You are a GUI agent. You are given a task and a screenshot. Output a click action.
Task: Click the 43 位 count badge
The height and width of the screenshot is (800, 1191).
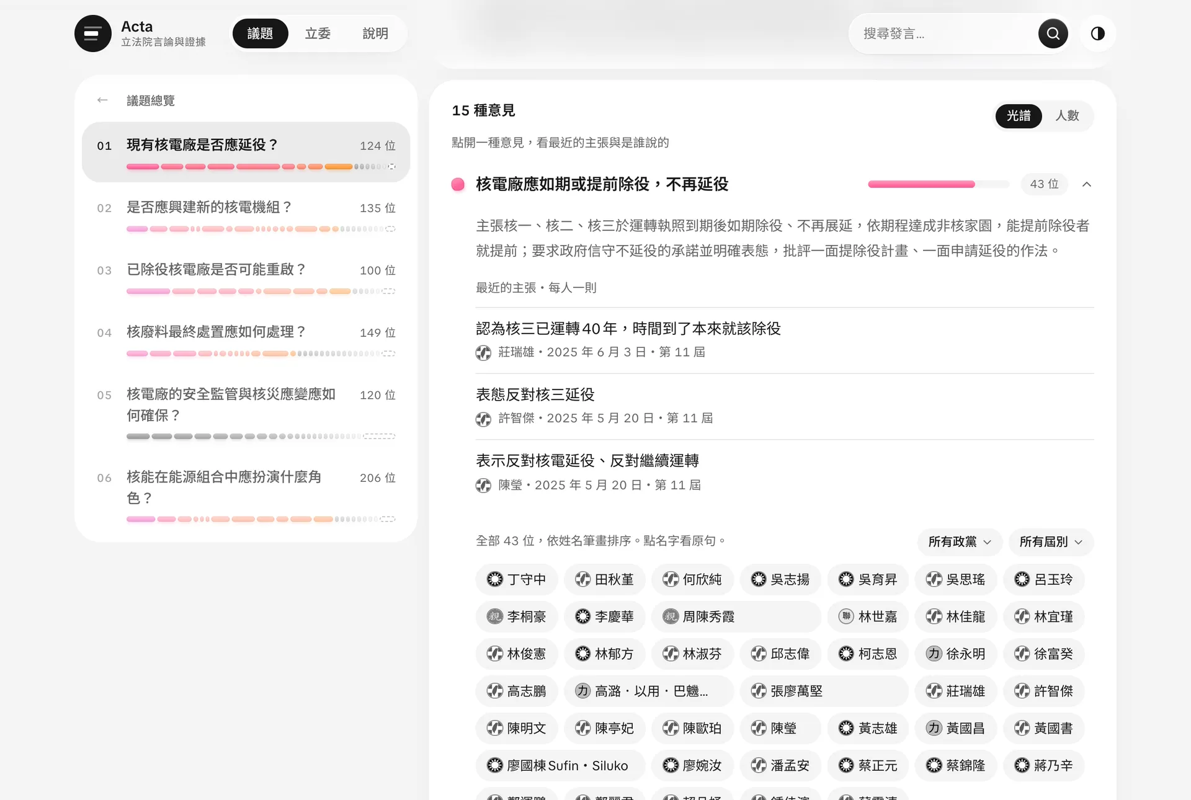point(1044,184)
